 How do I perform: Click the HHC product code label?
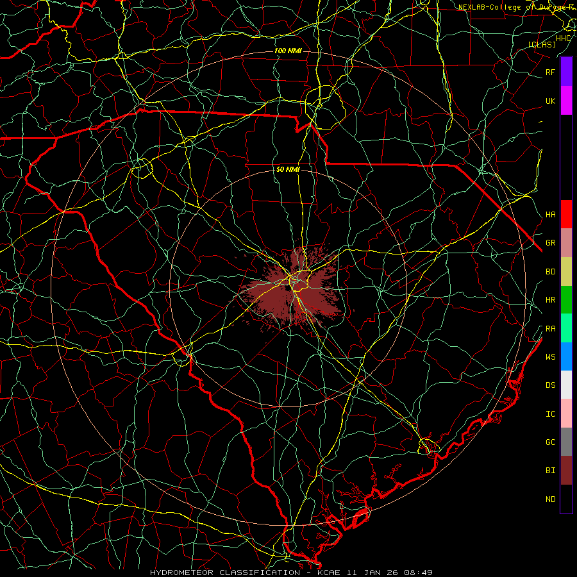click(x=563, y=38)
